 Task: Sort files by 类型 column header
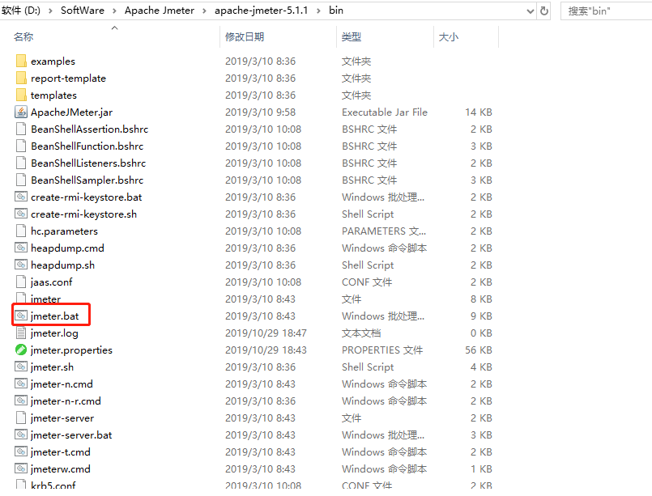(x=351, y=37)
